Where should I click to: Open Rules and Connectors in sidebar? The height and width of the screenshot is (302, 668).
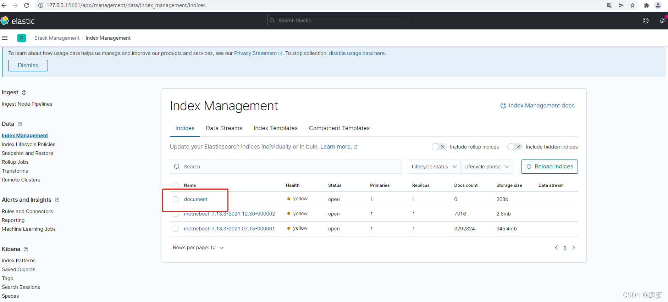(x=27, y=211)
